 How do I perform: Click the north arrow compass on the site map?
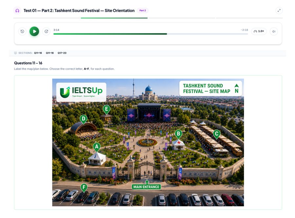tap(236, 88)
